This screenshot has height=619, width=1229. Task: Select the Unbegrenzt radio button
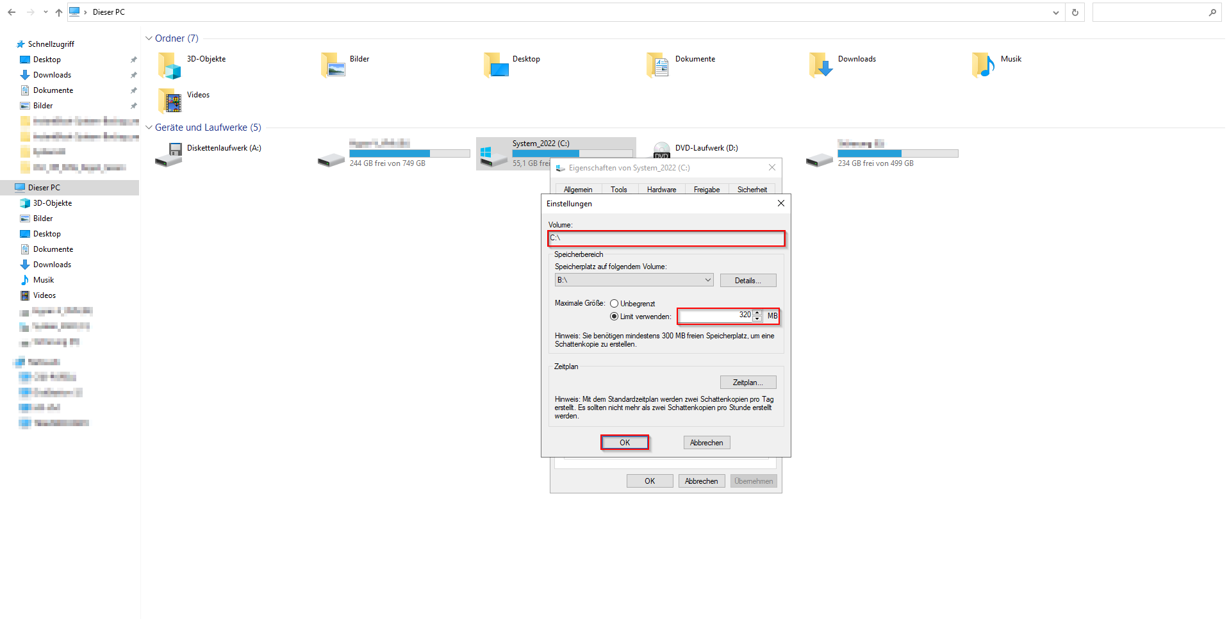tap(614, 304)
